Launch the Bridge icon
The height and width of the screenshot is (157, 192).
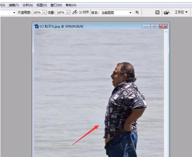click(x=167, y=12)
